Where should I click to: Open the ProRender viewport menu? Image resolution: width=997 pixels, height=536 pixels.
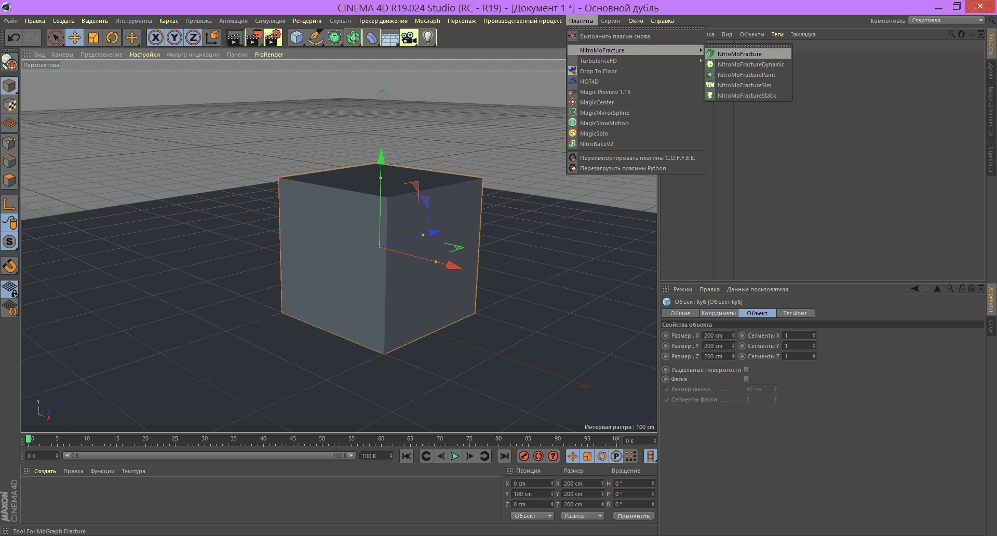269,55
